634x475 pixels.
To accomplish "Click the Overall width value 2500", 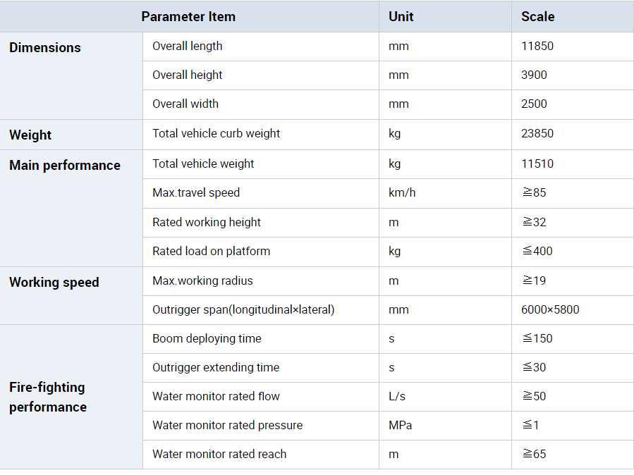I will pyautogui.click(x=534, y=104).
